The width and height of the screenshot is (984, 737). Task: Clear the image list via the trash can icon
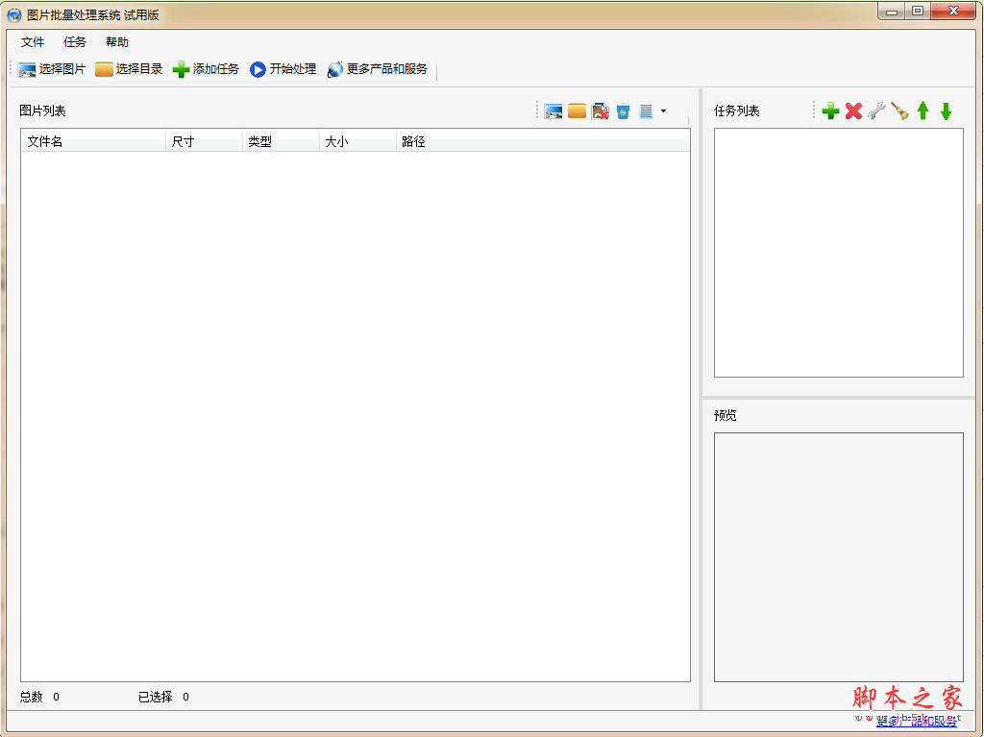point(622,111)
